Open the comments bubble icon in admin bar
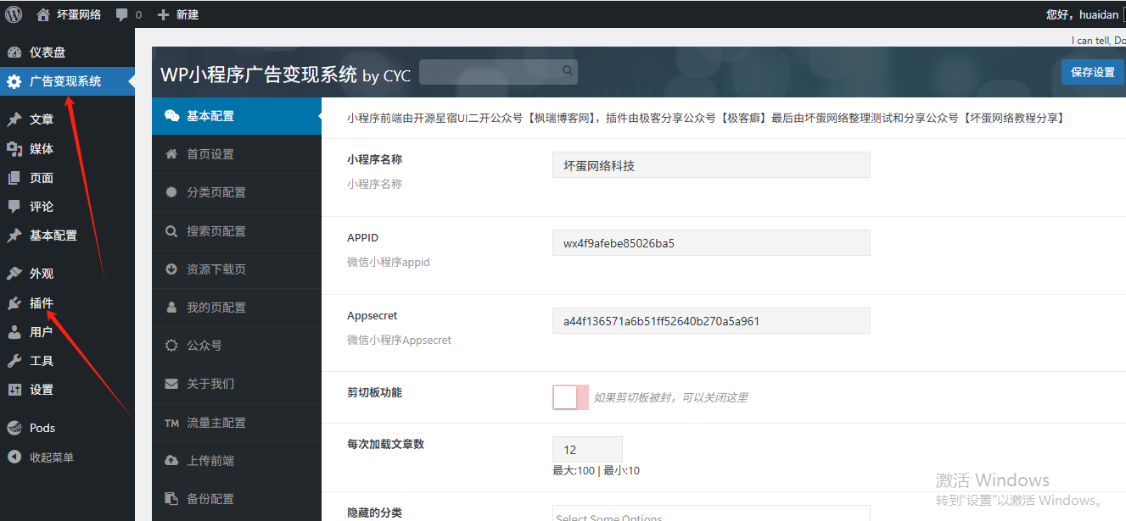 [123, 14]
